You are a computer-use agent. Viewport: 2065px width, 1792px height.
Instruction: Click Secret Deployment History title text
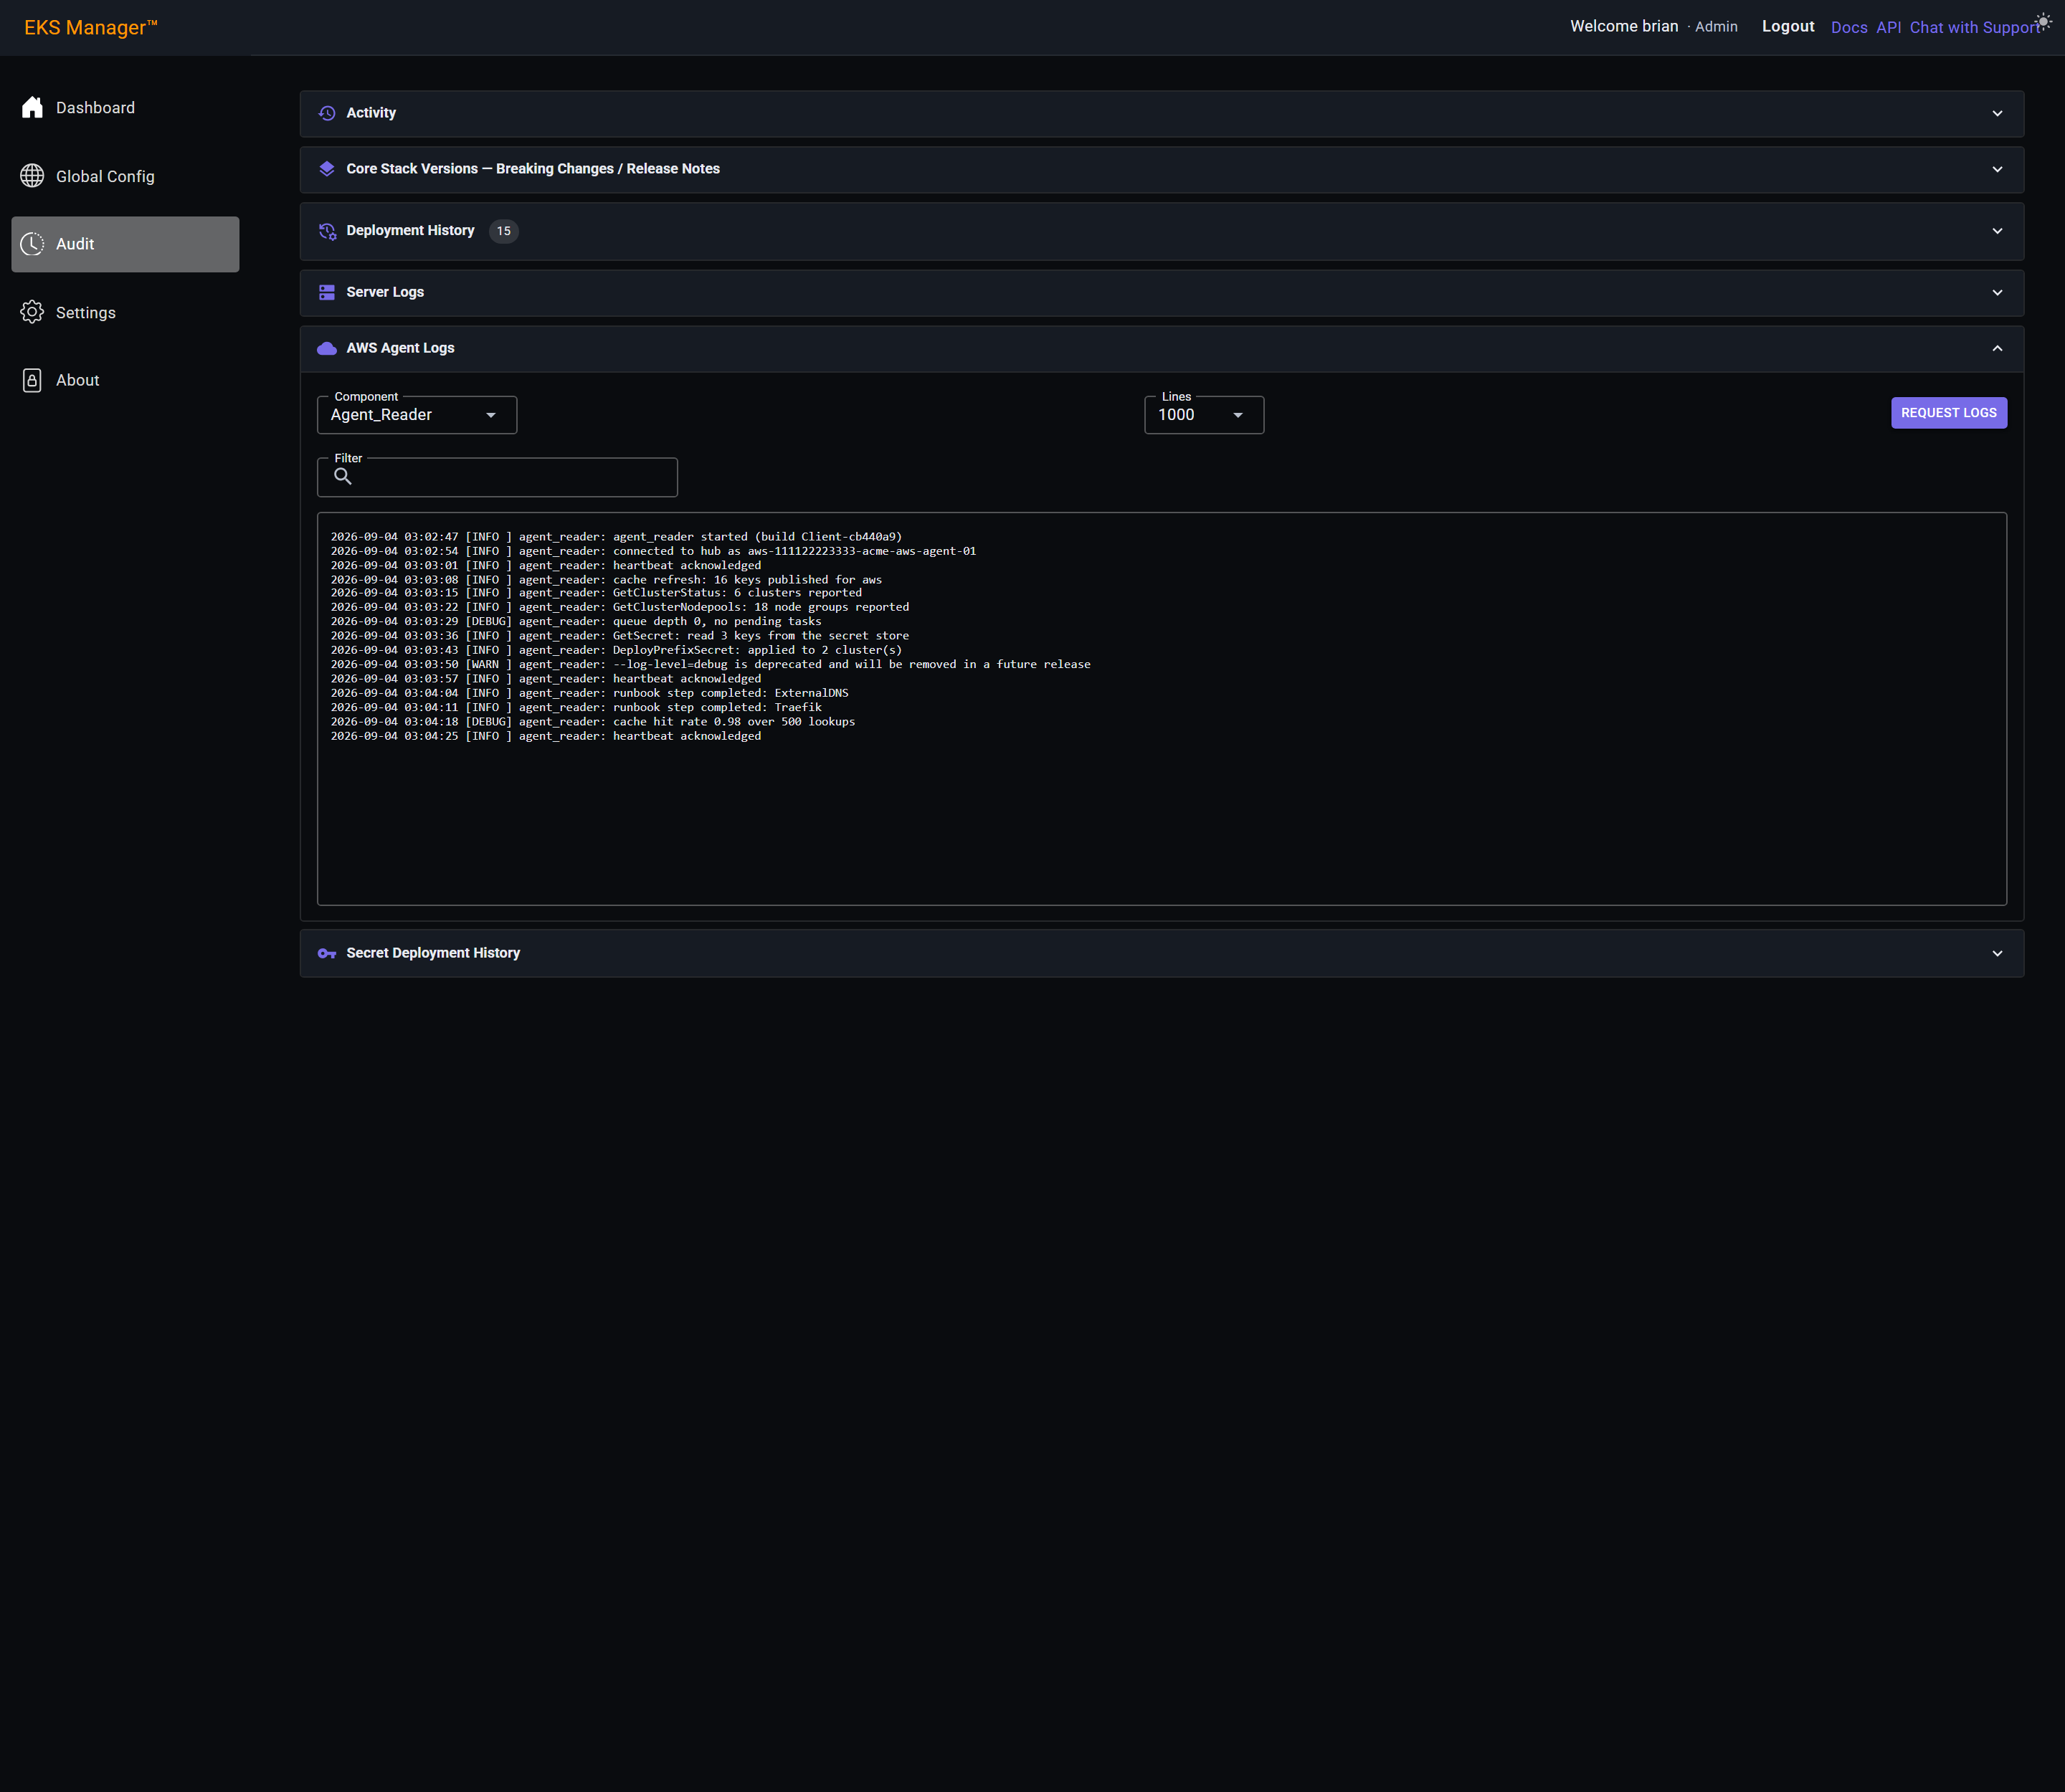(x=433, y=953)
